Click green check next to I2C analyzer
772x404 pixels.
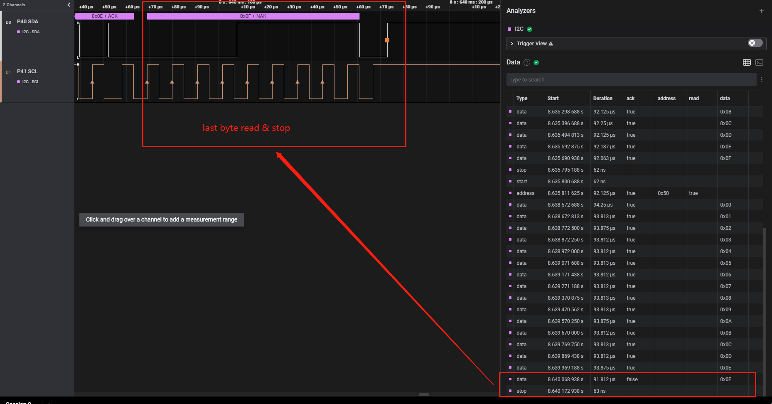pos(530,29)
